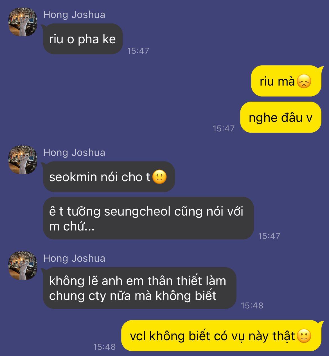Tap Hong Joshua's avatar beside last gray message
Screen dimensions: 329x356
(23, 266)
